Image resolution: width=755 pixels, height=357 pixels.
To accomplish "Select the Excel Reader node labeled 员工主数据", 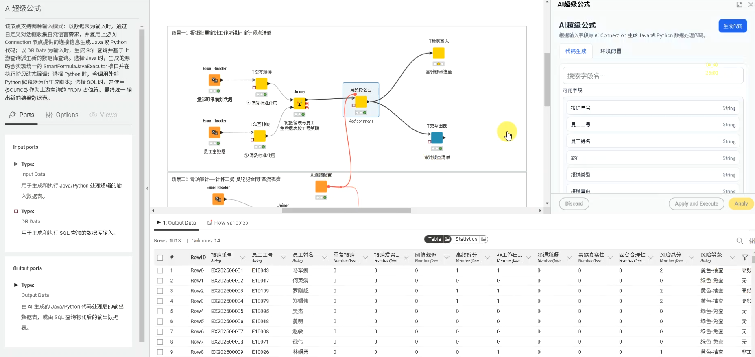I will 214,132.
